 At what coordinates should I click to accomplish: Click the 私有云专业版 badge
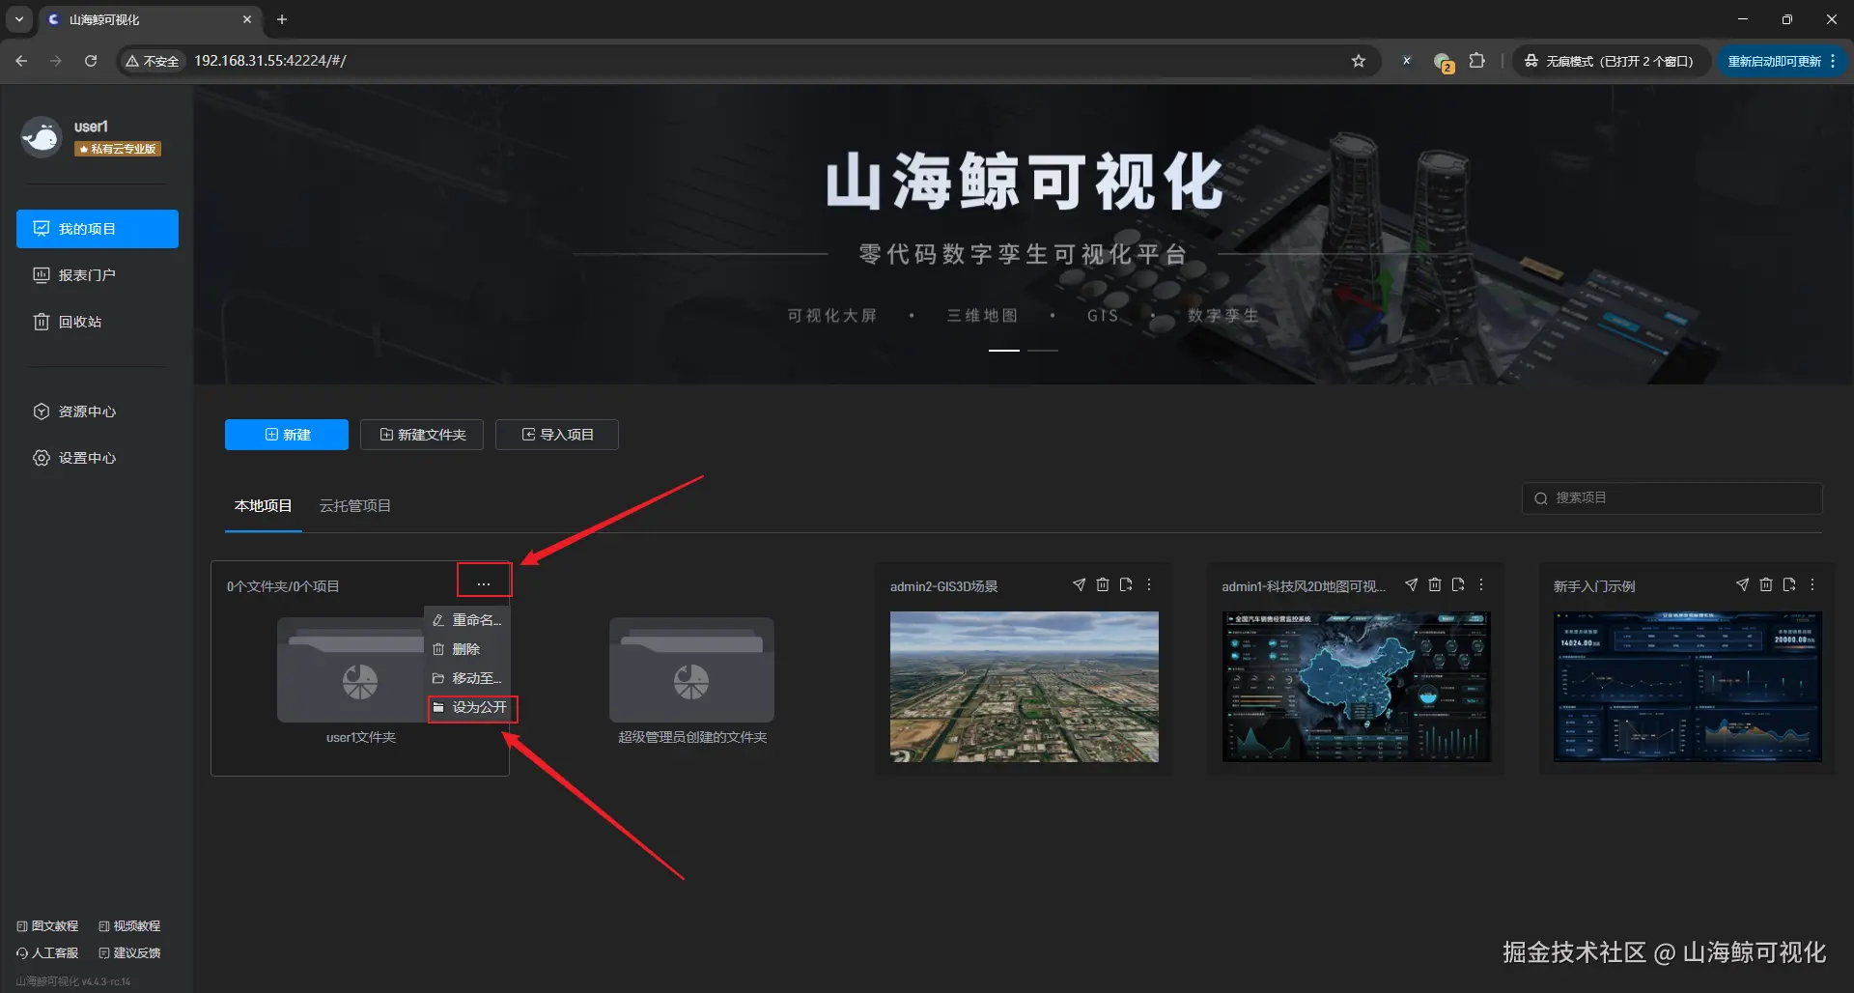click(x=118, y=149)
